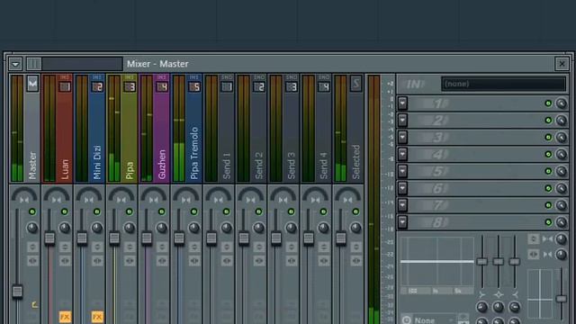Image resolution: width=576 pixels, height=324 pixels.
Task: Mute the Mini Dizi track green LED
Action: (97, 211)
